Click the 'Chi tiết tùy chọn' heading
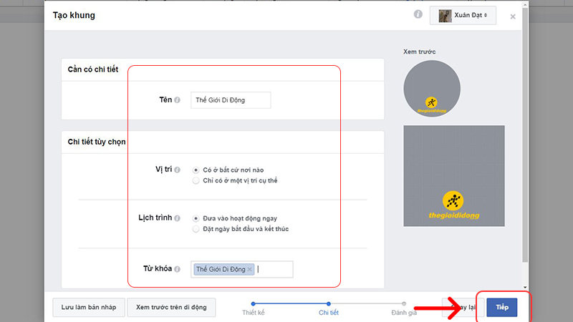The image size is (573, 322). point(97,142)
